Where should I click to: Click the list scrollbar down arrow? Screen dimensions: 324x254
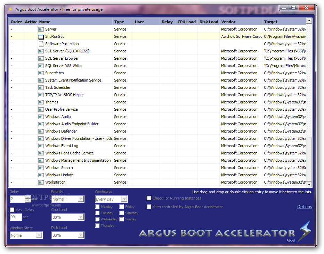(309, 185)
